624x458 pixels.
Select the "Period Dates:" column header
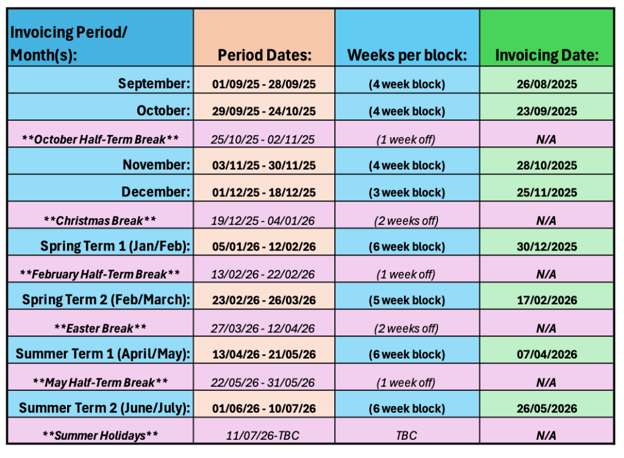point(264,55)
